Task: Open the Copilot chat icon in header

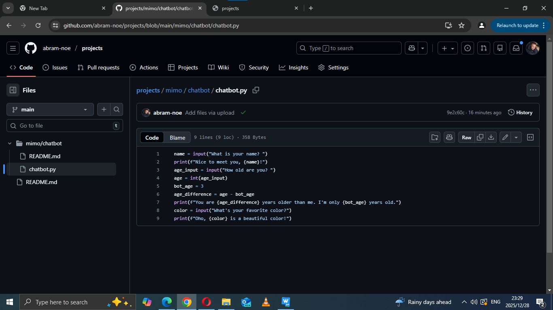Action: click(411, 48)
